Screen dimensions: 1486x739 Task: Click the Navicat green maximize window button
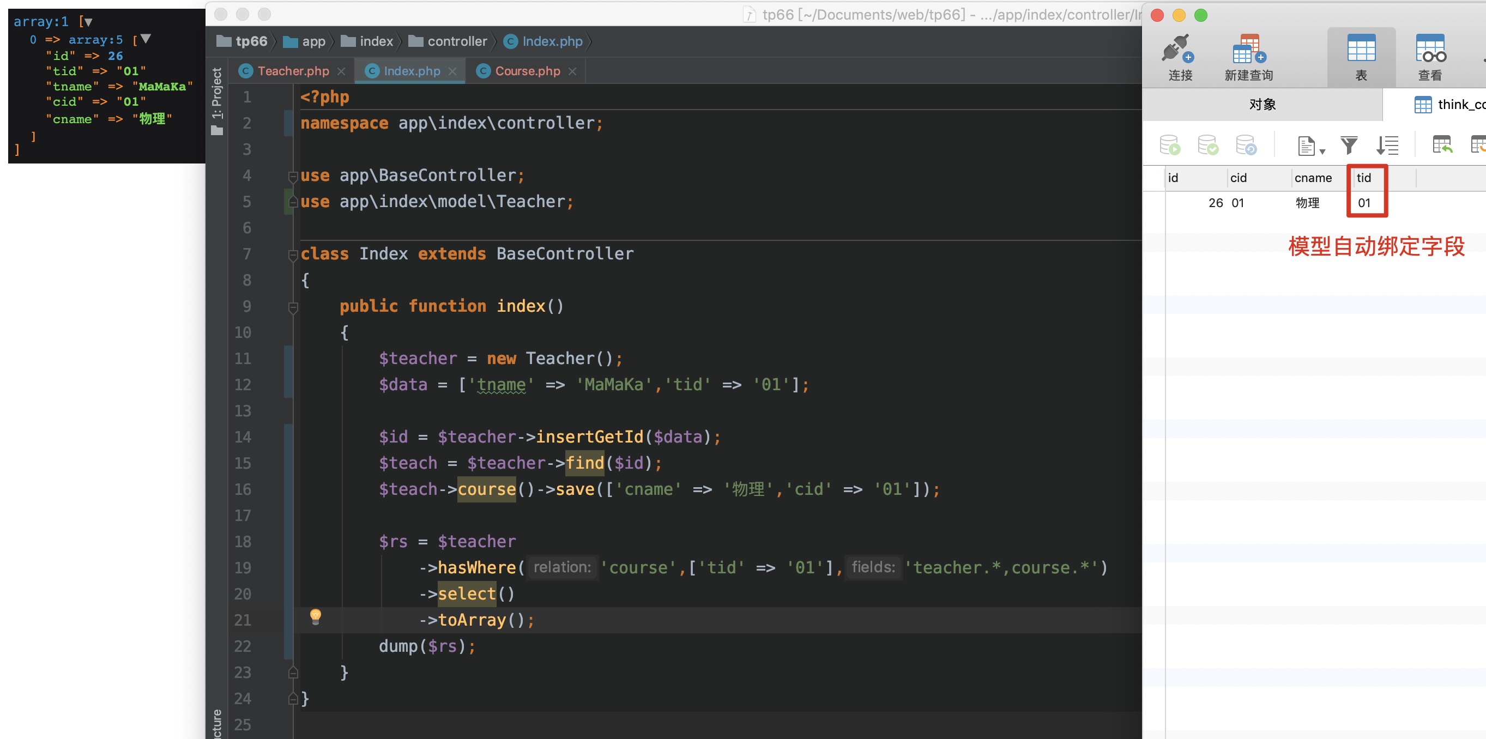(1200, 15)
